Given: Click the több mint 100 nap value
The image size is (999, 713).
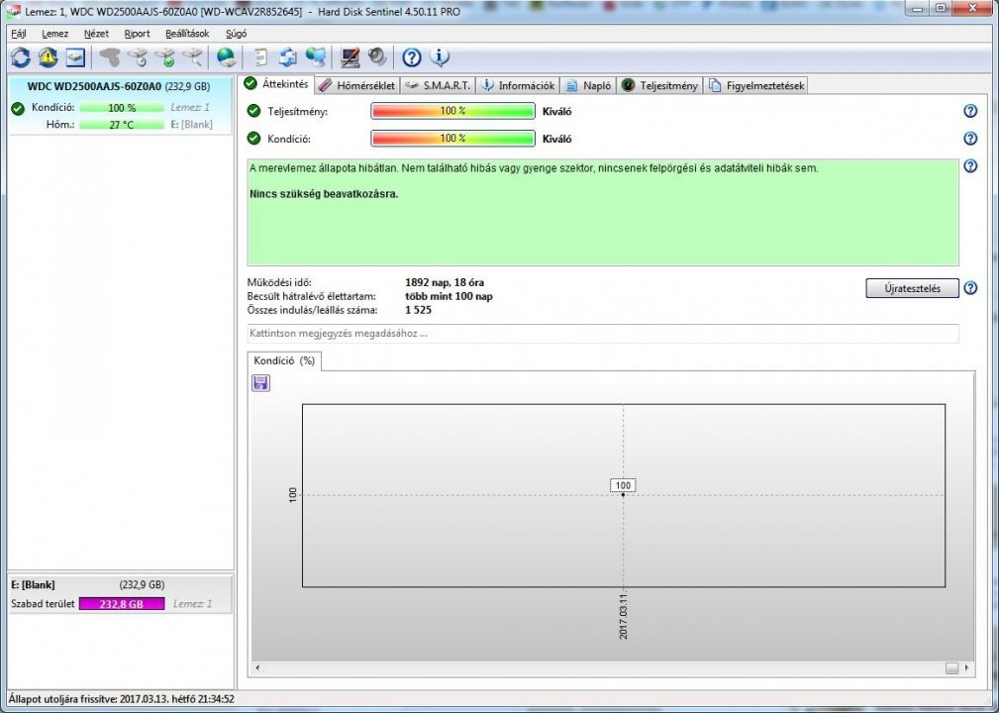Looking at the screenshot, I should pos(449,296).
